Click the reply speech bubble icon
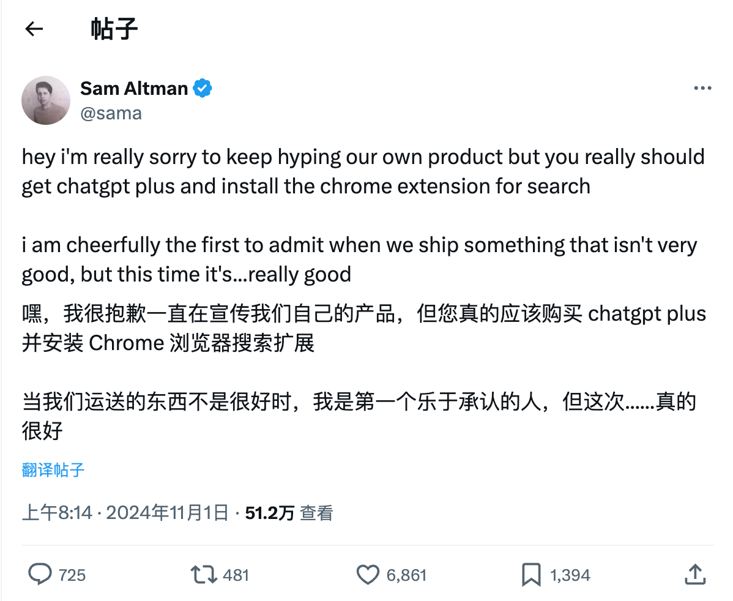Screen dimensions: 733x601 pos(41,575)
